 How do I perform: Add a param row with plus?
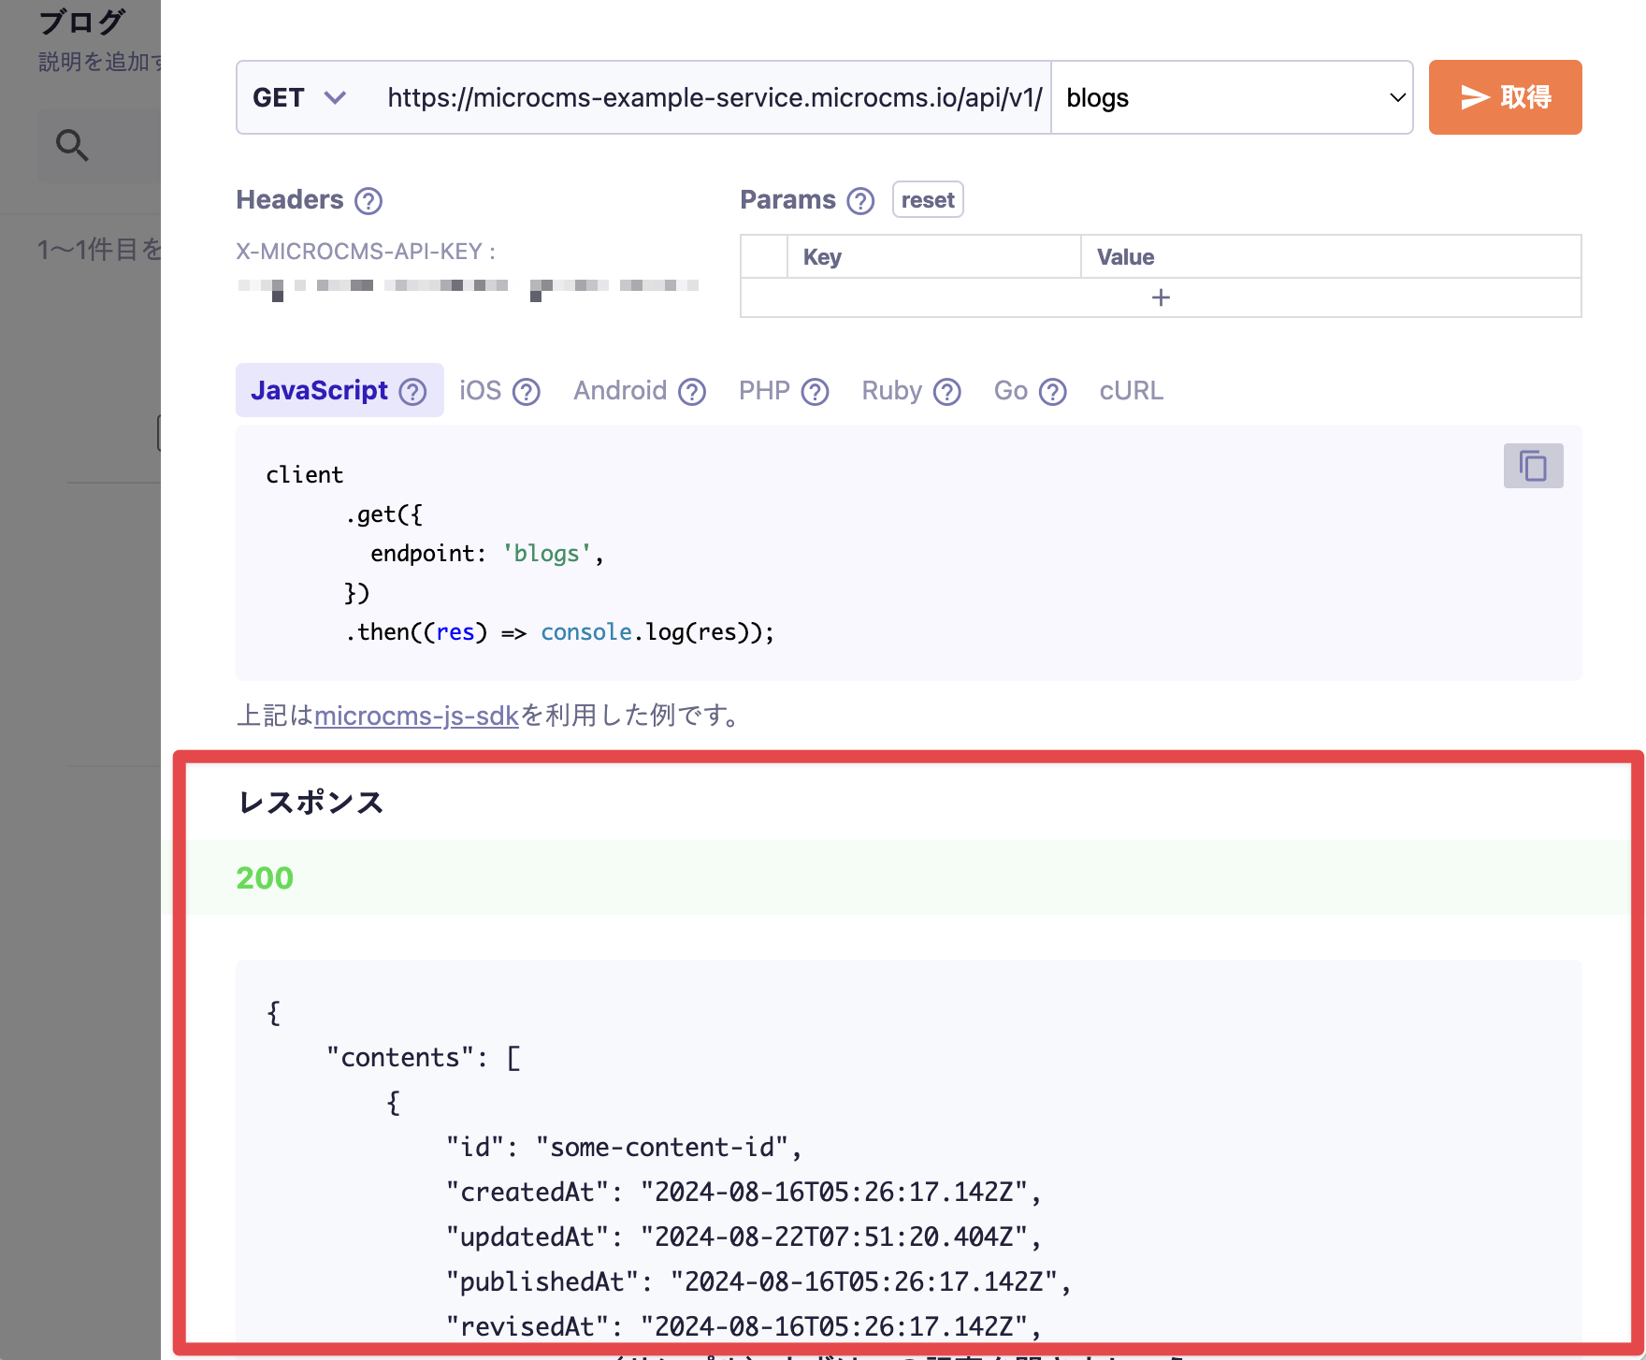pyautogui.click(x=1161, y=297)
